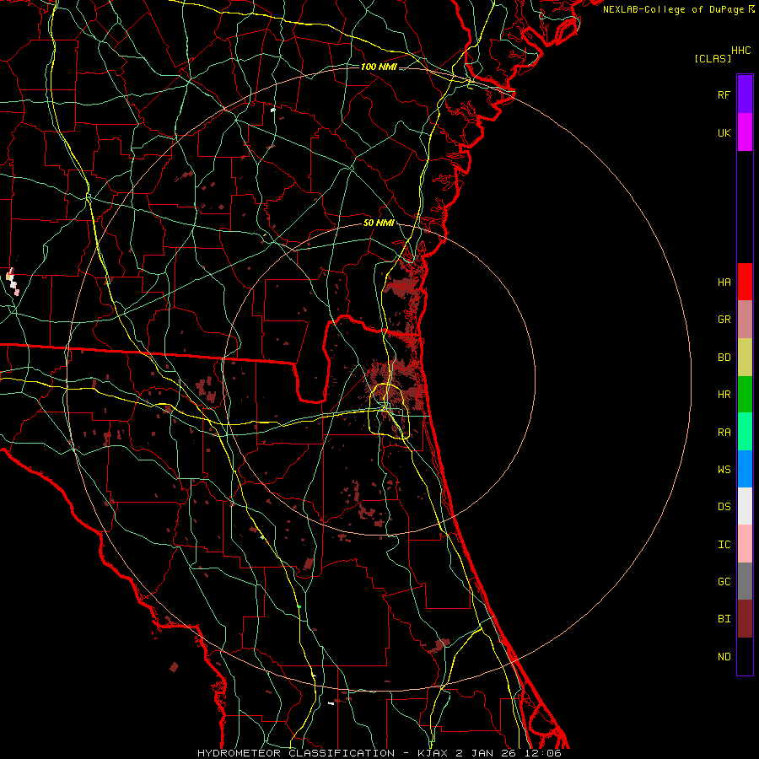The height and width of the screenshot is (759, 759).
Task: Click the HYDROMETEOR CLASSIFICATION title text
Action: pyautogui.click(x=296, y=753)
